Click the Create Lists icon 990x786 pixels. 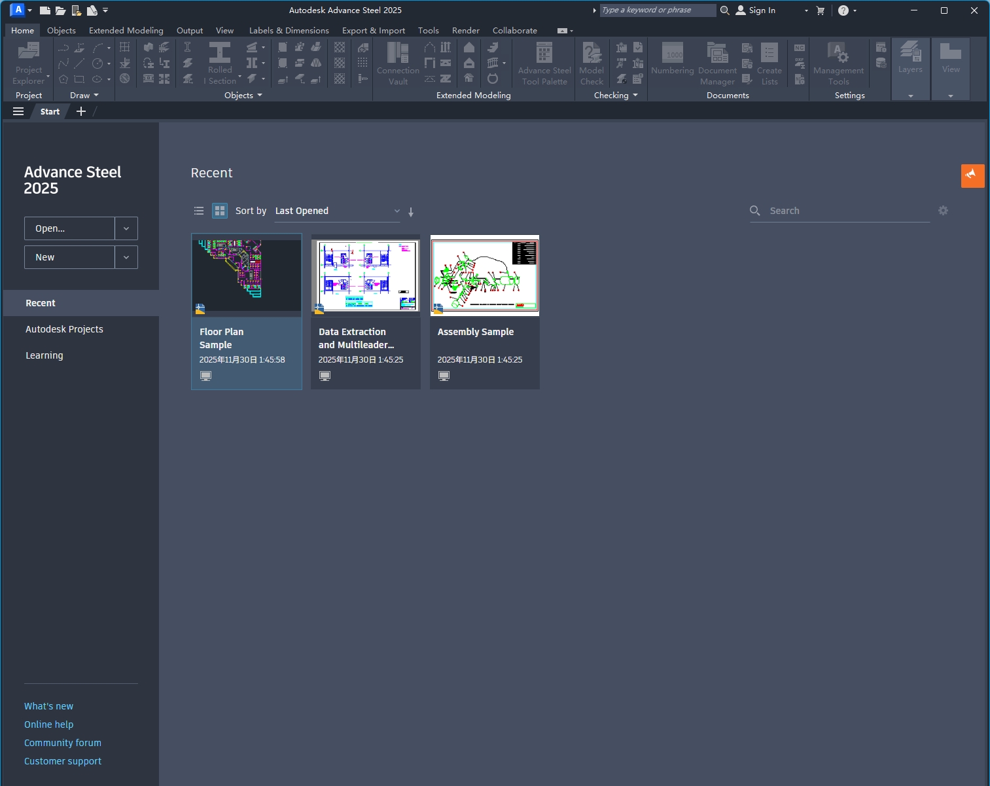click(769, 54)
